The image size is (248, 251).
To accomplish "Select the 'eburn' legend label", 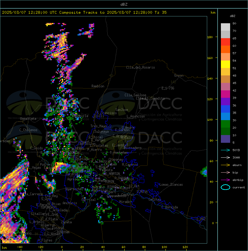I will pos(237,165).
